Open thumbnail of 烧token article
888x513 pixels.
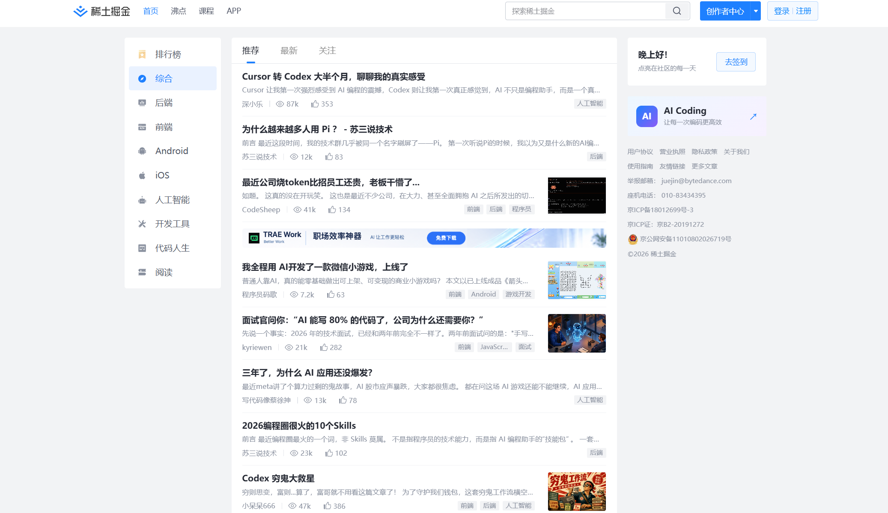pyautogui.click(x=577, y=196)
